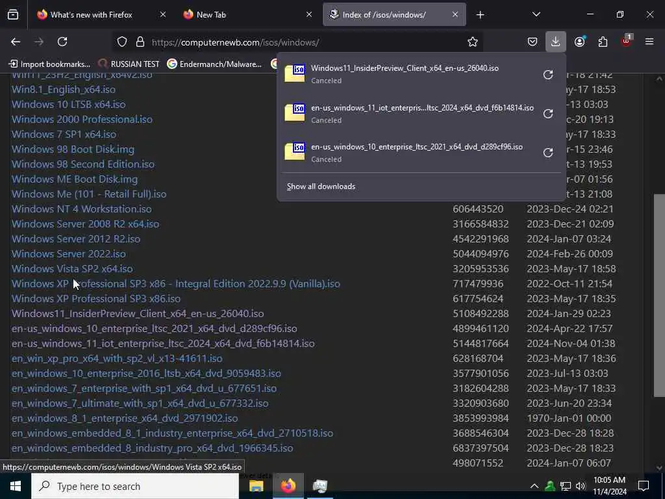
Task: Open RUSSIAN TEST bookmark
Action: tap(129, 64)
